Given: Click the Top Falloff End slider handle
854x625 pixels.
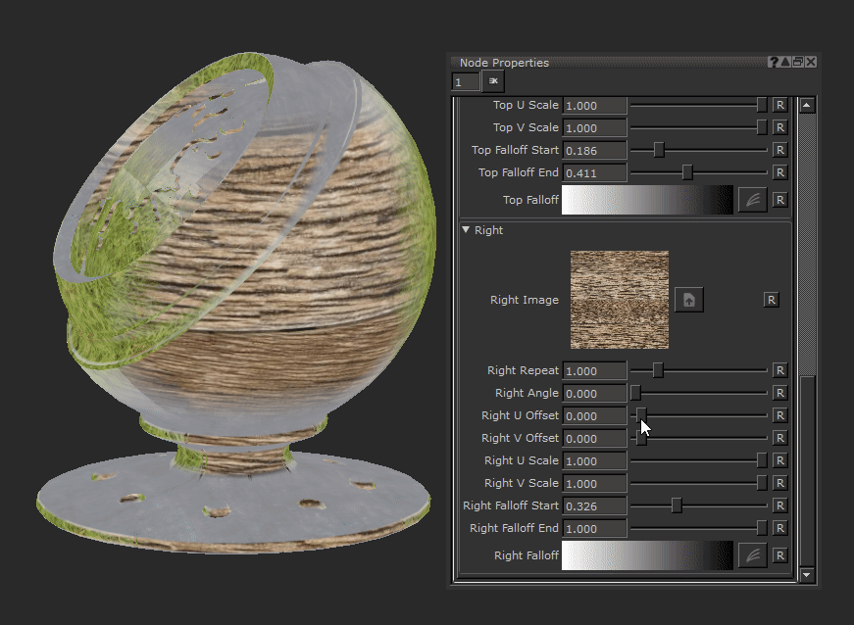Looking at the screenshot, I should click(x=687, y=172).
